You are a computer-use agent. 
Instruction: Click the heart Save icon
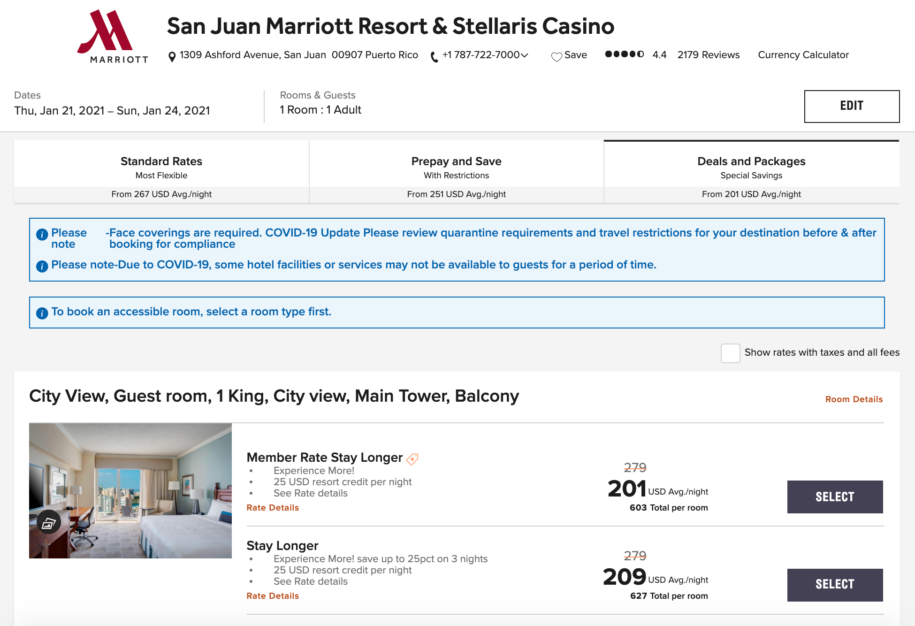[557, 56]
